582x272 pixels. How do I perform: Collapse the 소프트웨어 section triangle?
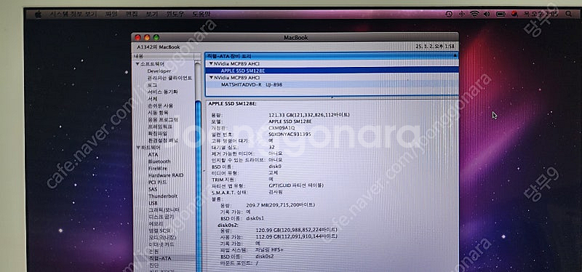[137, 64]
